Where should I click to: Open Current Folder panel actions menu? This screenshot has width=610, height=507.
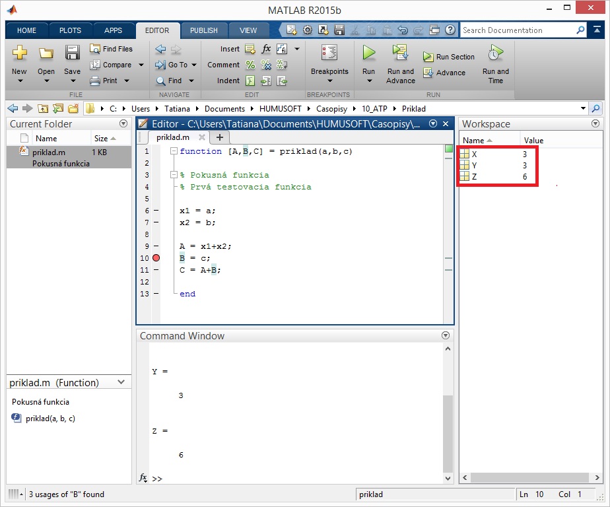[x=123, y=123]
